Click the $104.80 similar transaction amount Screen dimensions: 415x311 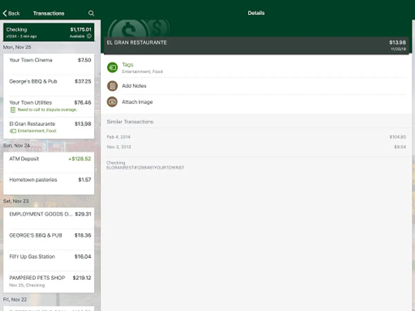(x=398, y=137)
